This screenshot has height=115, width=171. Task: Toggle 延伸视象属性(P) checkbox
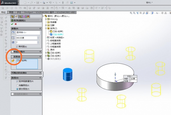17,81
